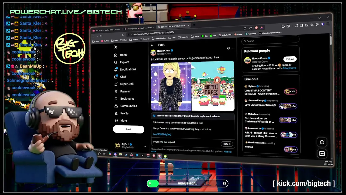Image resolution: width=346 pixels, height=195 pixels.
Task: Expand the Powerchat bookmarks folder
Action: click(x=183, y=37)
